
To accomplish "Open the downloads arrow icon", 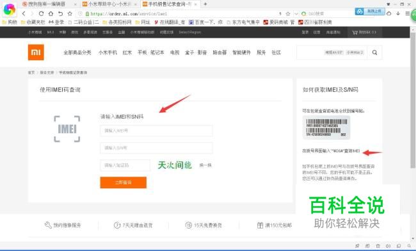I will [x=398, y=13].
